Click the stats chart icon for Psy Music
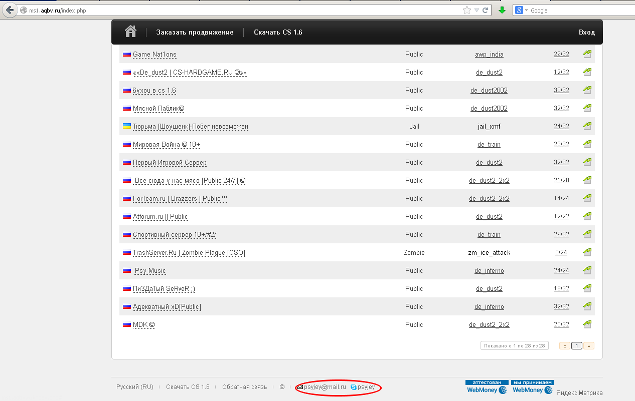Image resolution: width=635 pixels, height=401 pixels. (587, 270)
